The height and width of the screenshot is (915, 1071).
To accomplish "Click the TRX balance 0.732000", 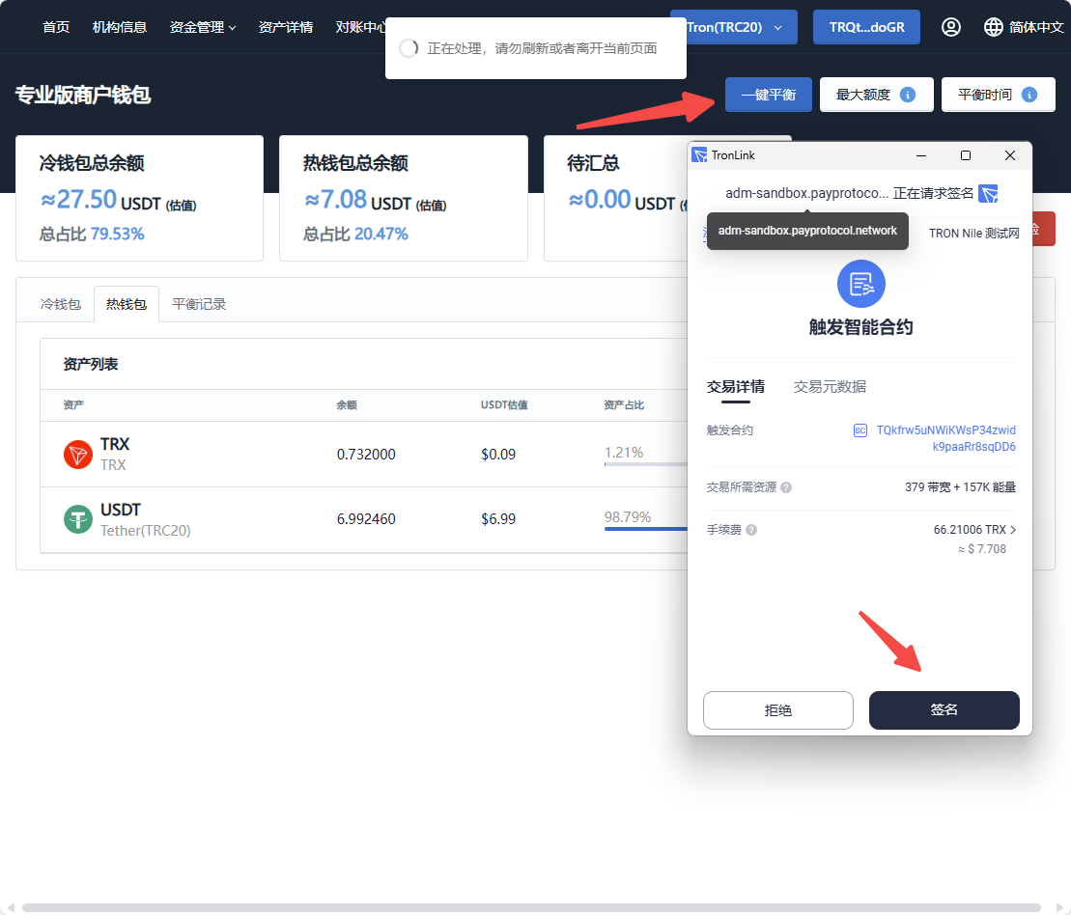I will (x=366, y=454).
